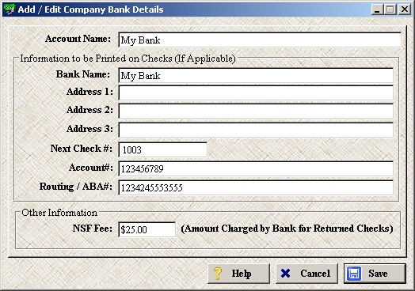This screenshot has height=291, width=415.
Task: Close the bank details window
Action: 405,9
